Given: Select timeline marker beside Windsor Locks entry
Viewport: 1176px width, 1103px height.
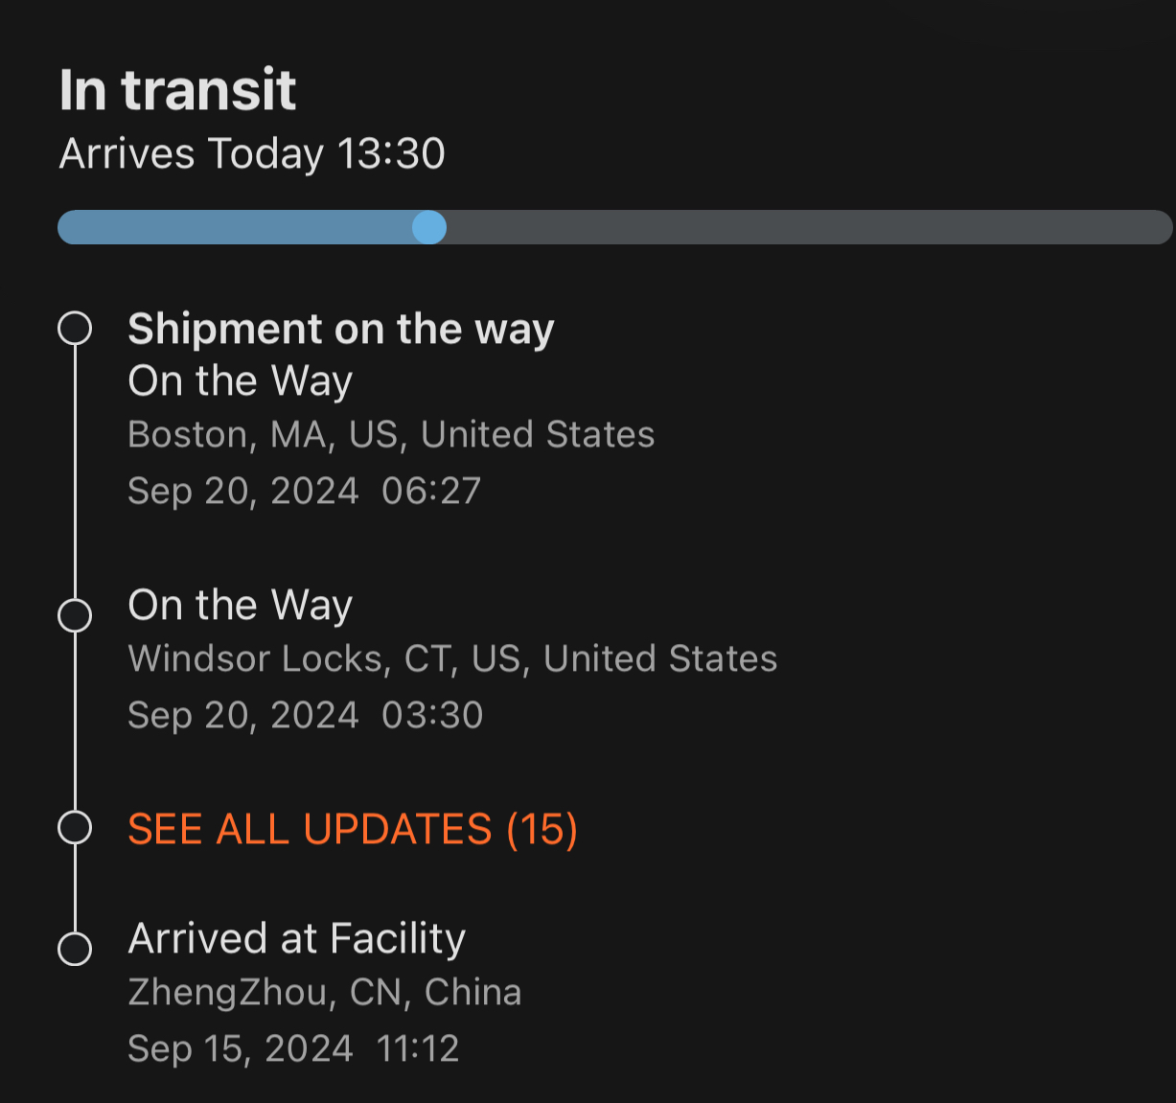Looking at the screenshot, I should pyautogui.click(x=75, y=615).
